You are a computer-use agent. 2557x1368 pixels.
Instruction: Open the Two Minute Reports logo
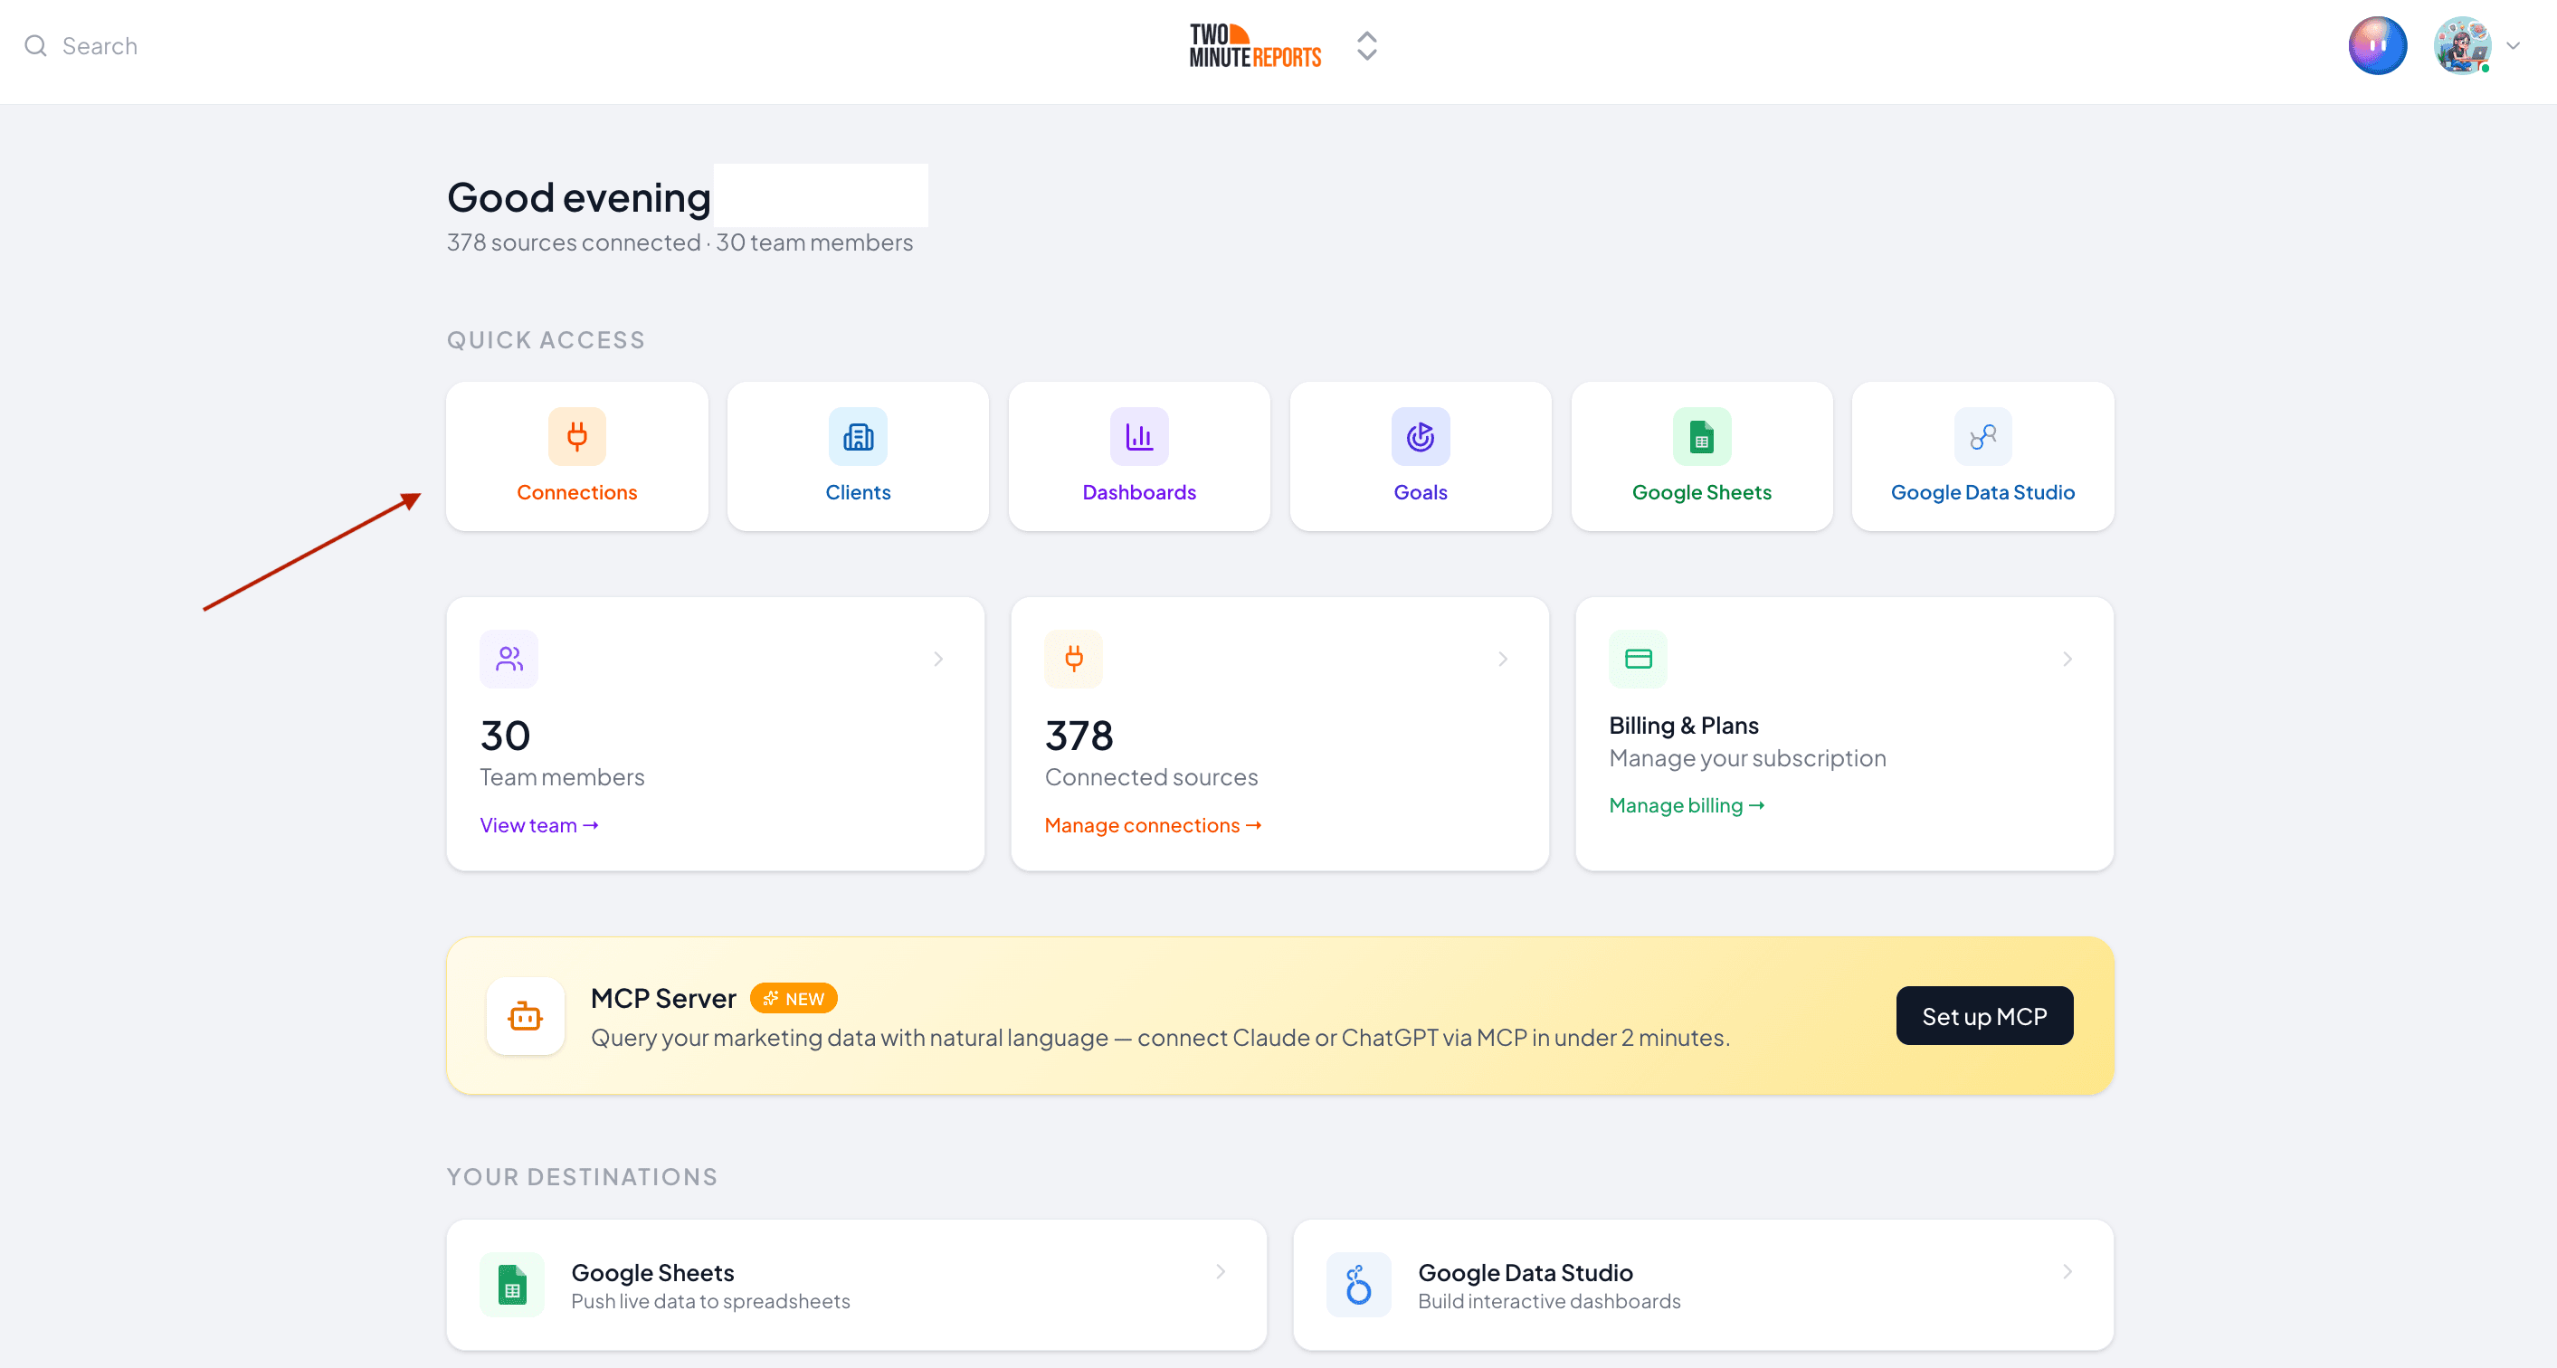coord(1255,45)
